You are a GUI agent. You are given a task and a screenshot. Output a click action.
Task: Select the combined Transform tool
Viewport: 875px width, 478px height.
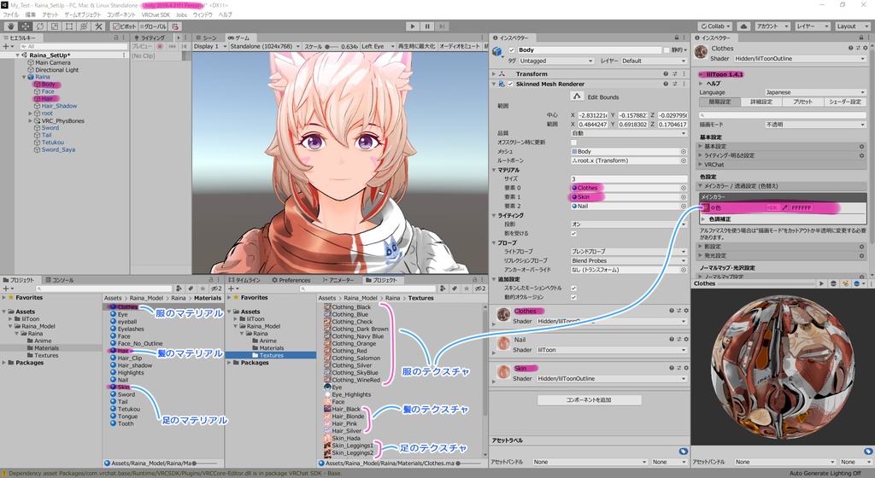(84, 26)
